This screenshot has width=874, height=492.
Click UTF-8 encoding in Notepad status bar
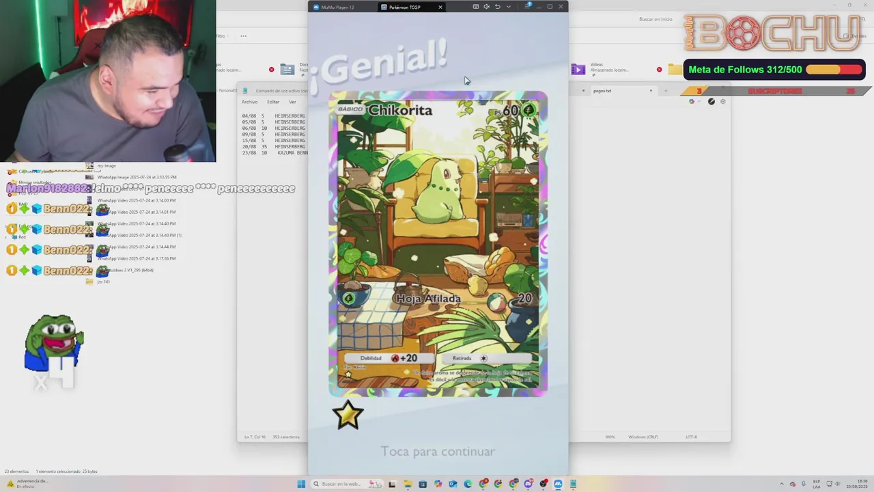(x=691, y=437)
